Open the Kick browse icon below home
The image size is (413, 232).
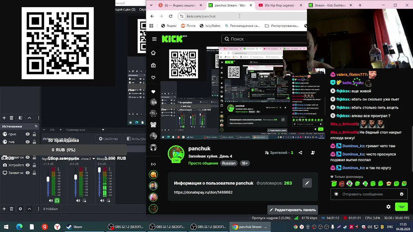tap(153, 65)
